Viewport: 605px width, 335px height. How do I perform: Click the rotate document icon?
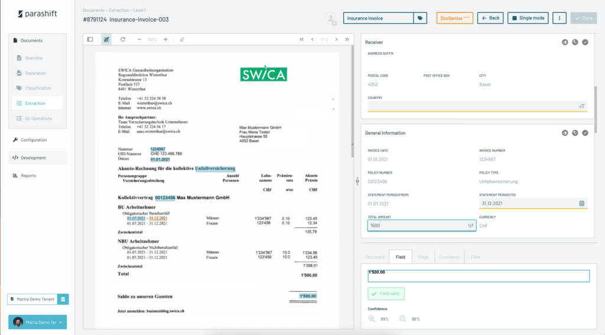click(123, 40)
